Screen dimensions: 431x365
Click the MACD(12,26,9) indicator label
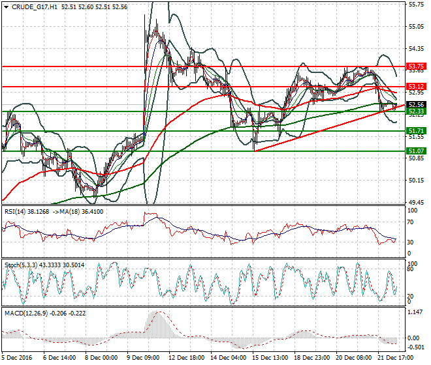pos(26,314)
